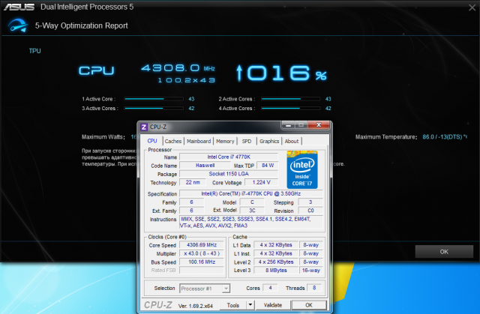Click the Cores count field
Image resolution: width=480 pixels, height=314 pixels.
click(270, 288)
